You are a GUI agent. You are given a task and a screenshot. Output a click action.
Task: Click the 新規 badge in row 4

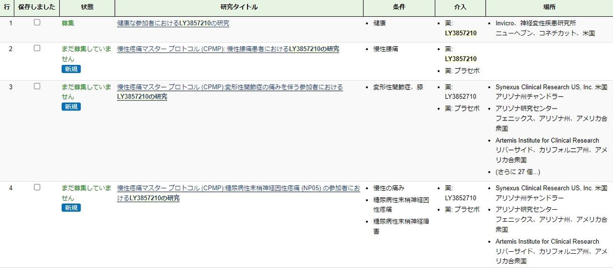click(x=71, y=208)
